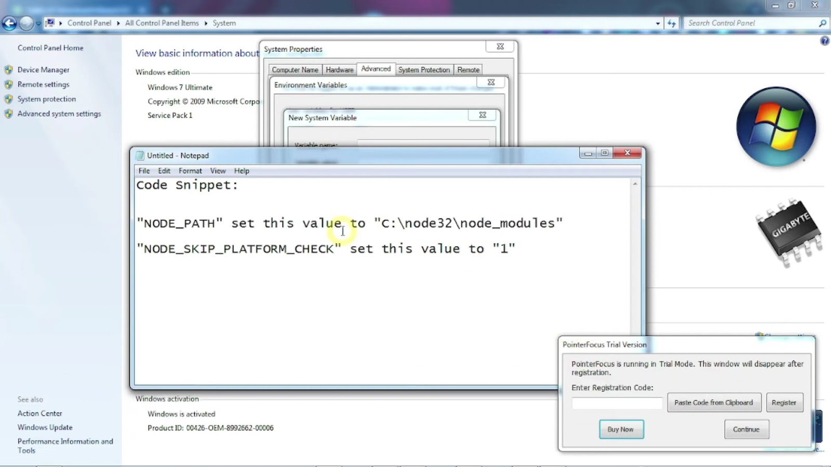This screenshot has width=831, height=467.
Task: Click Continue in PointerFocus dialog
Action: click(746, 429)
